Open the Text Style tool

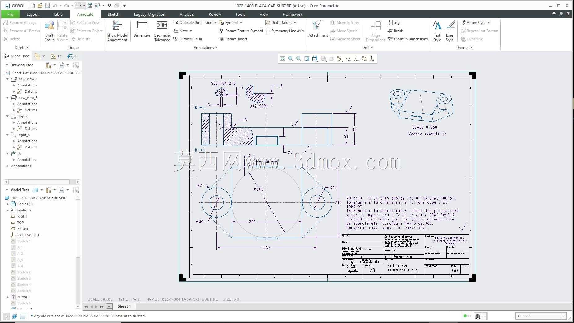[x=437, y=31]
